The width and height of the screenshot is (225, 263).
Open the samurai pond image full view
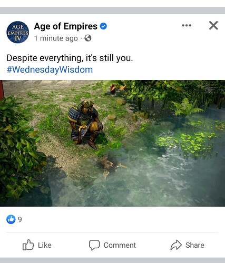(112, 143)
